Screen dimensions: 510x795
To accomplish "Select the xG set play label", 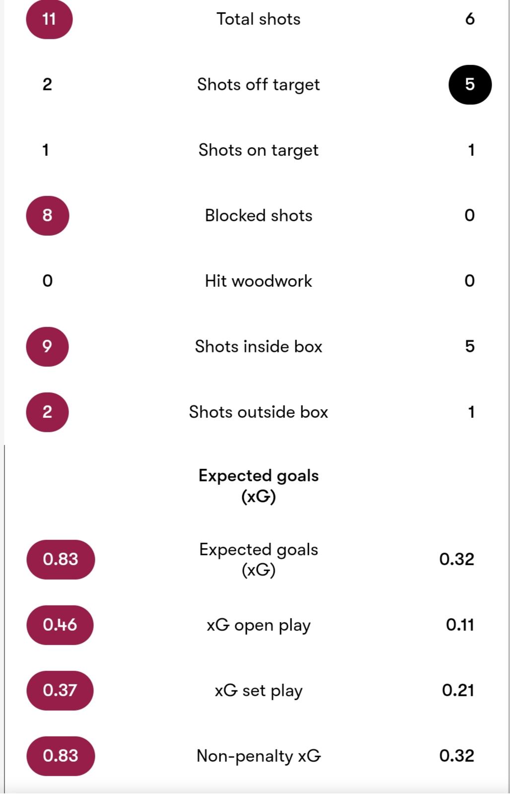I will [258, 691].
